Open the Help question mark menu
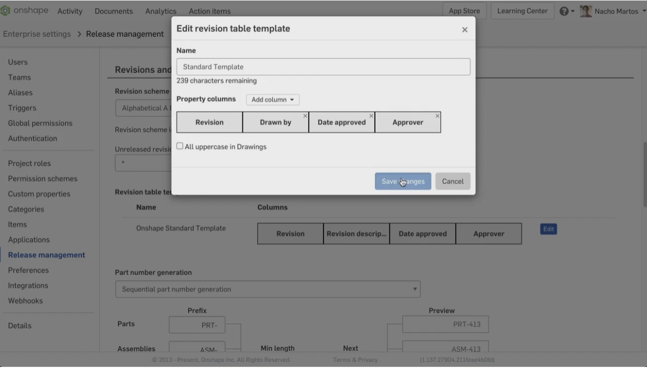647x368 pixels. click(567, 11)
